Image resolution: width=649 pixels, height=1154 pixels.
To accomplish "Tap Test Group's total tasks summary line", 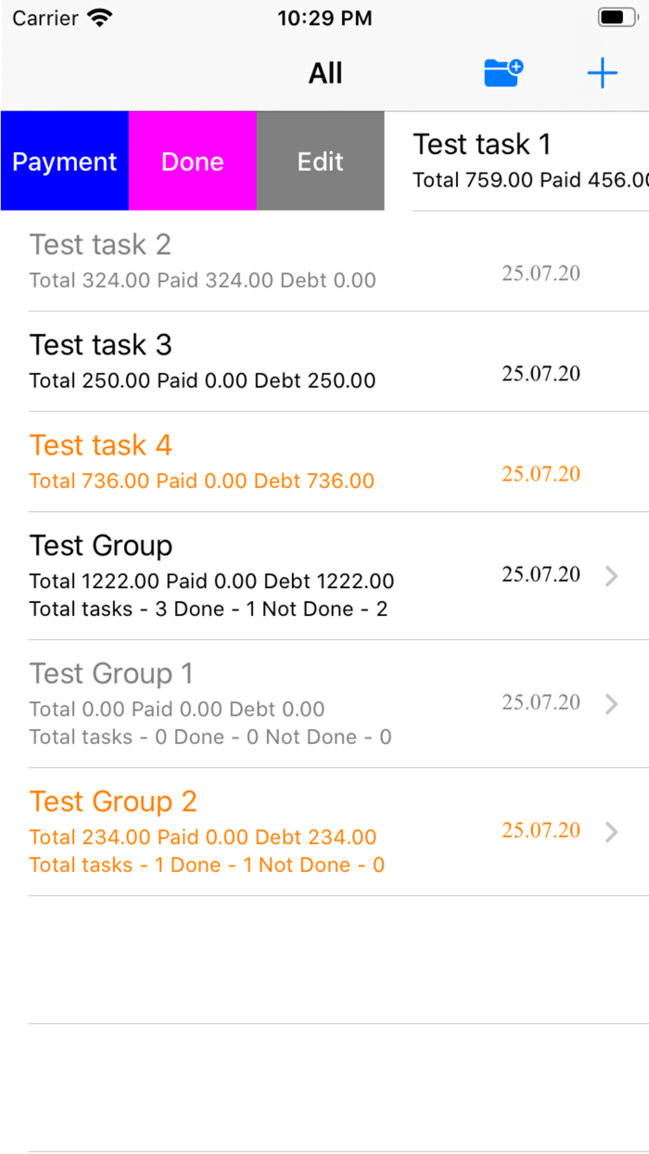I will pos(209,609).
